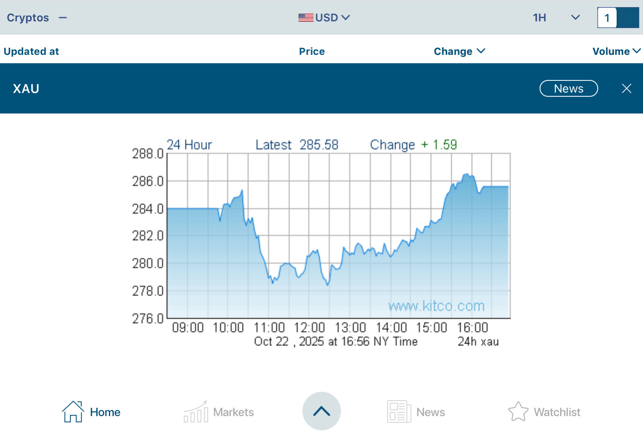Open News for XAU

click(568, 88)
